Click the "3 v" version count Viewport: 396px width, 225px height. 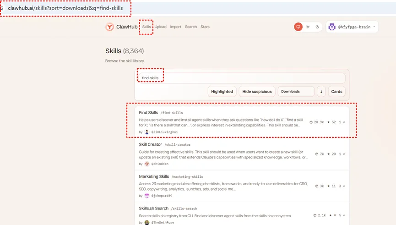pyautogui.click(x=342, y=186)
